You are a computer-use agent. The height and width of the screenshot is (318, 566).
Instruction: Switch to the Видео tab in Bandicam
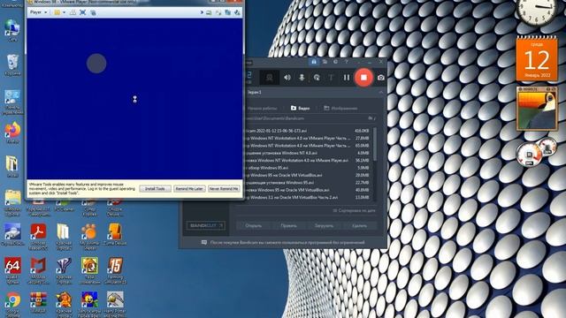301,108
